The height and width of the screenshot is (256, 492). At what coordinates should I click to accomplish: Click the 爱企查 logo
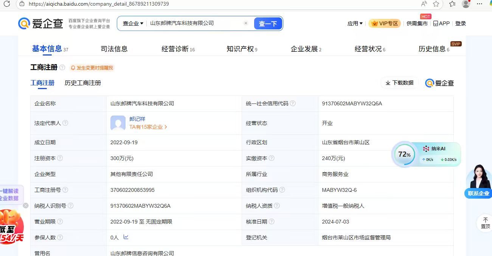coord(41,23)
